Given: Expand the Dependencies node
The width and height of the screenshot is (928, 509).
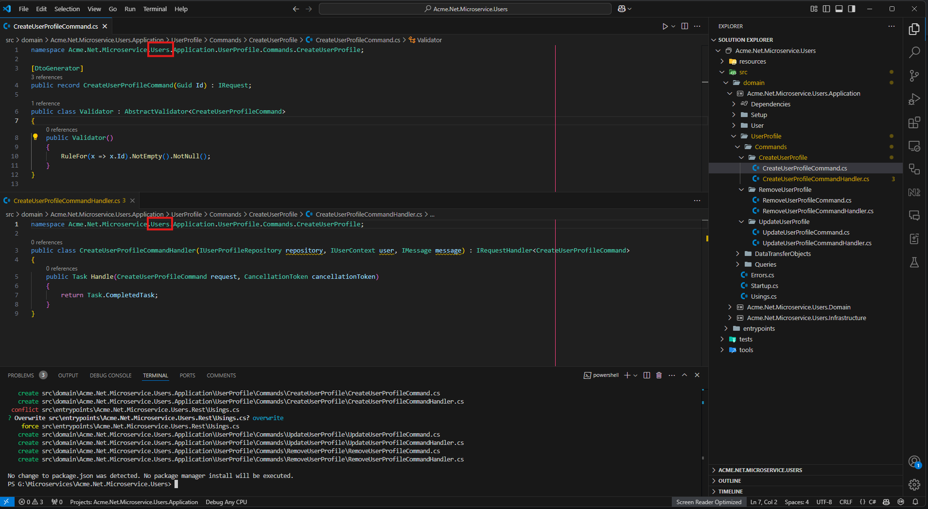Looking at the screenshot, I should pyautogui.click(x=734, y=104).
